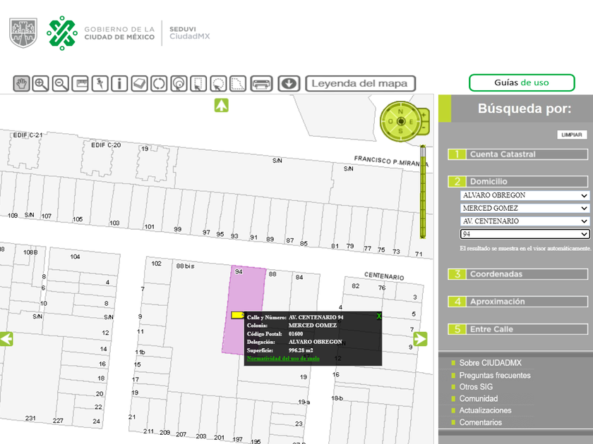Close the property info popup
The image size is (593, 444).
(378, 316)
